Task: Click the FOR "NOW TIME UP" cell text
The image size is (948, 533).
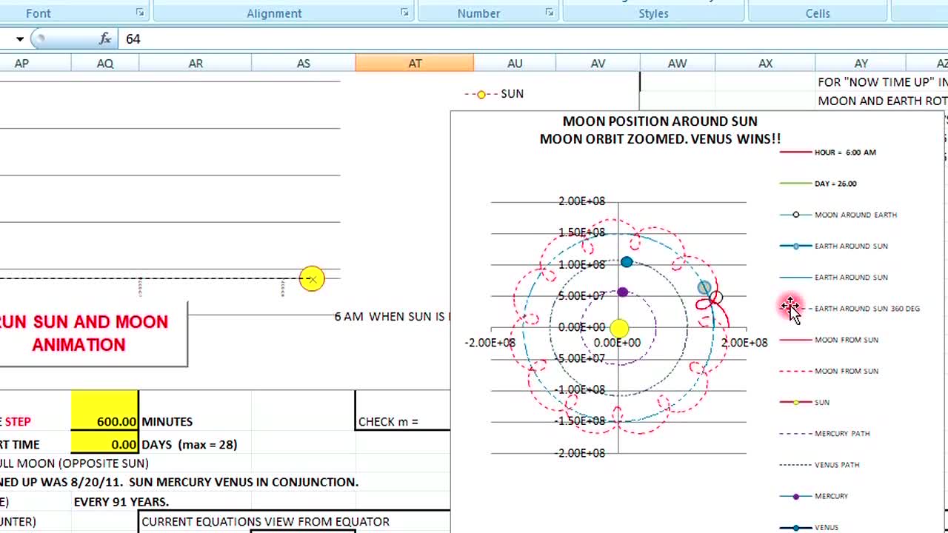Action: (882, 82)
